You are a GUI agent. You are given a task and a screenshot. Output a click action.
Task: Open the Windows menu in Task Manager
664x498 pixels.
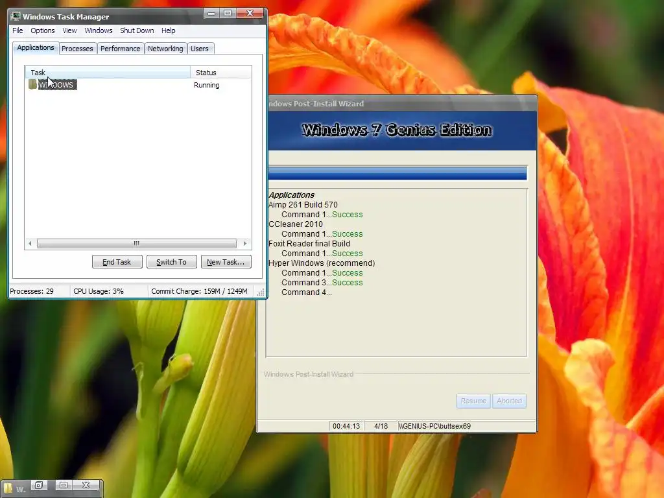pyautogui.click(x=99, y=30)
